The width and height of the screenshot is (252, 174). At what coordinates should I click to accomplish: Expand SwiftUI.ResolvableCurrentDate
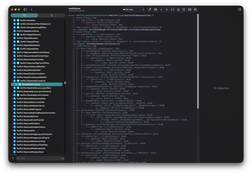[x=12, y=102]
